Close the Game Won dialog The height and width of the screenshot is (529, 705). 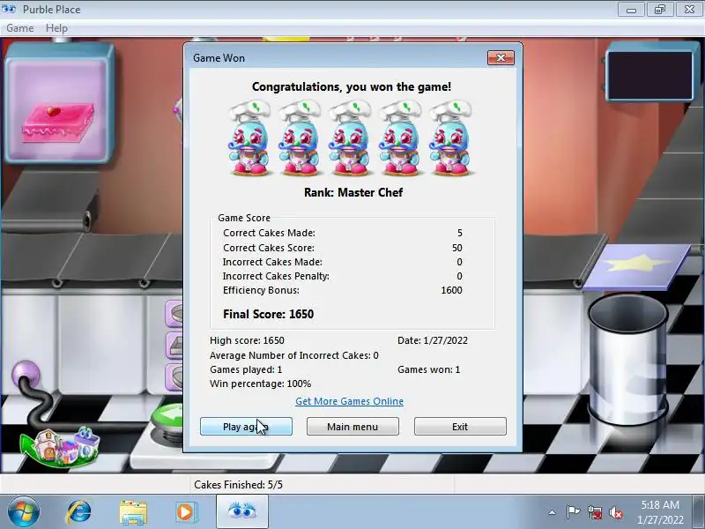[x=501, y=57]
